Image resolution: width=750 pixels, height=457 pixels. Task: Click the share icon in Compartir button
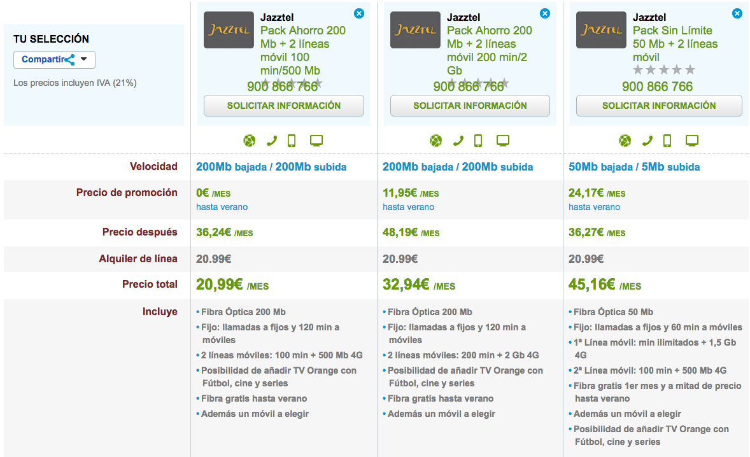point(70,60)
